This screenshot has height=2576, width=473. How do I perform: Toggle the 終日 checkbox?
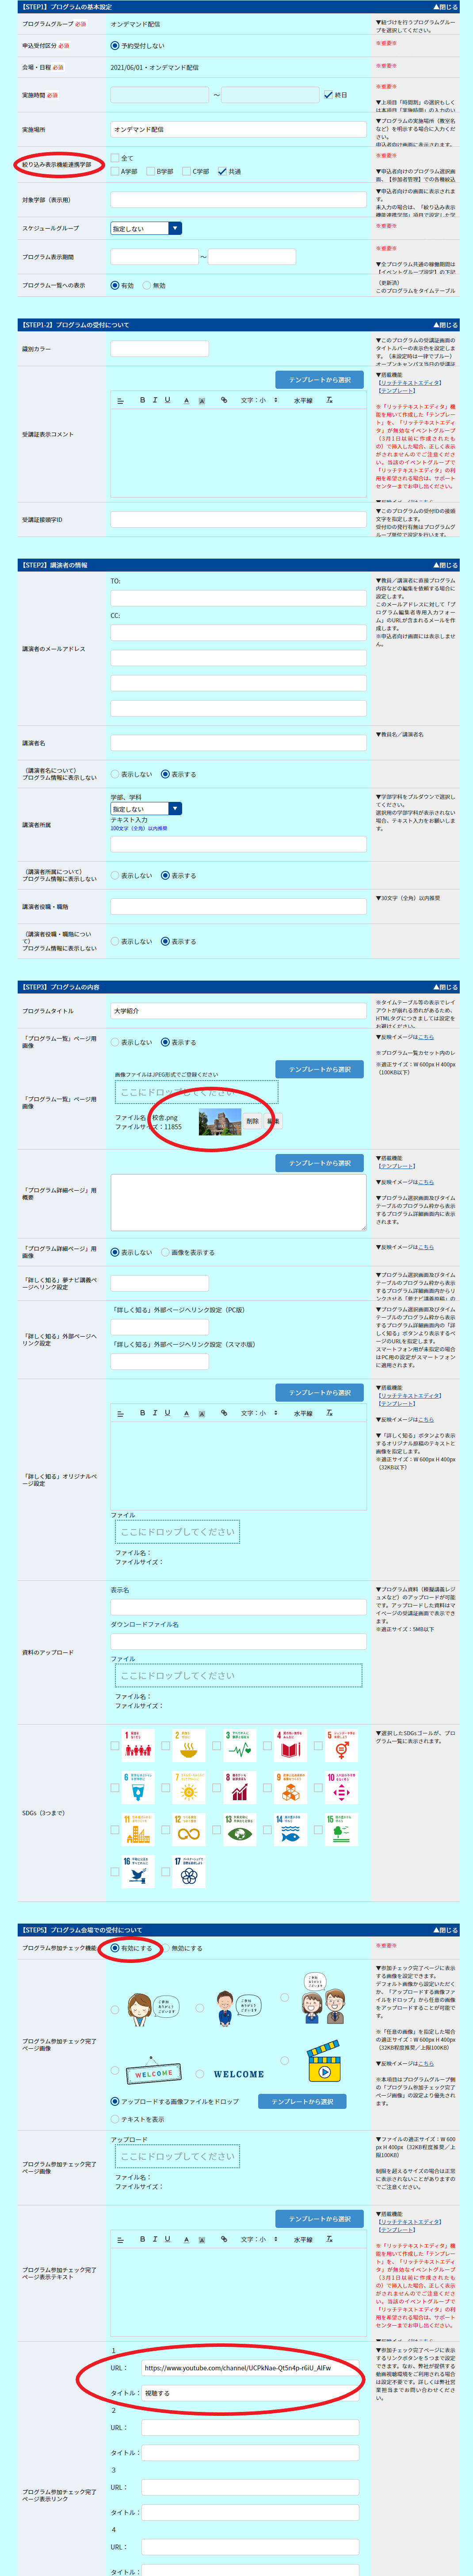[x=328, y=95]
